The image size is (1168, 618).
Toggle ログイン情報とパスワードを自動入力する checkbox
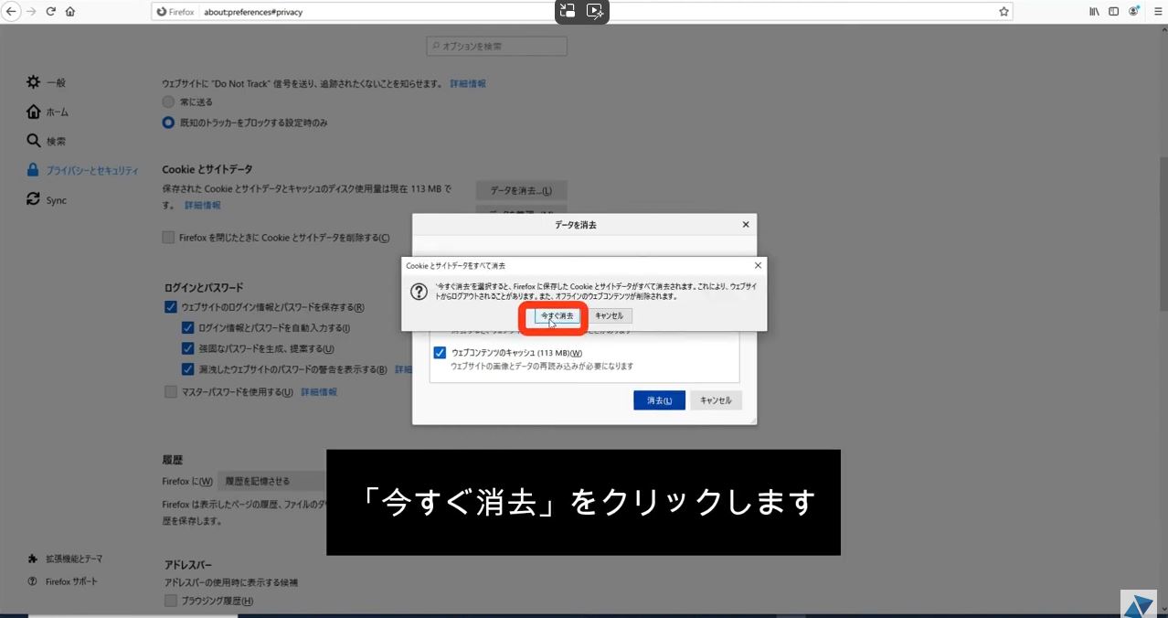(x=187, y=328)
